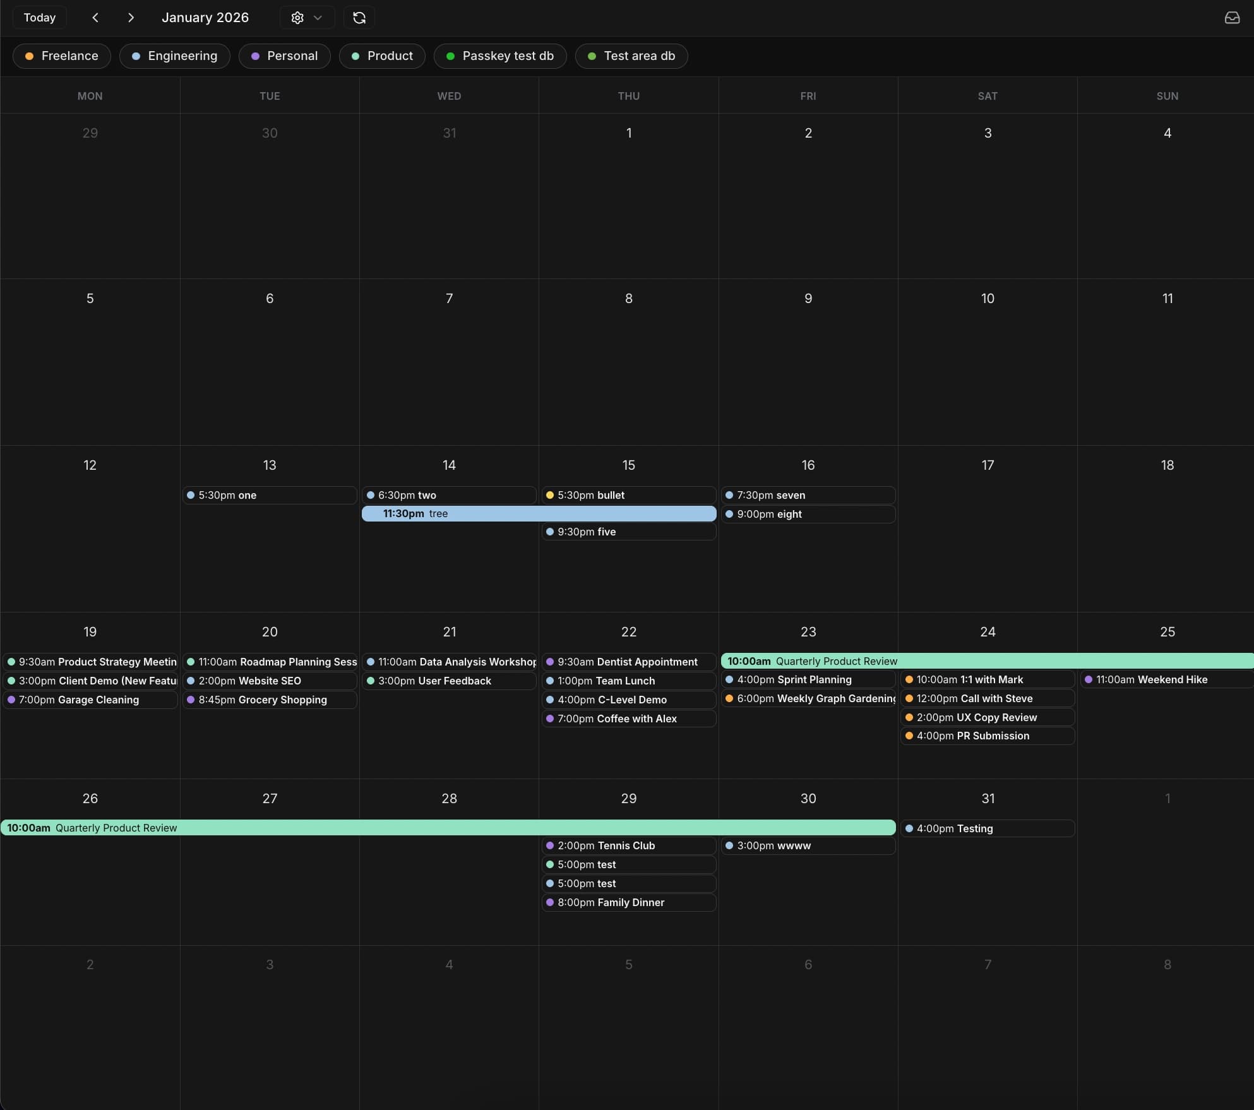
Task: Click the settings gear icon
Action: click(297, 18)
